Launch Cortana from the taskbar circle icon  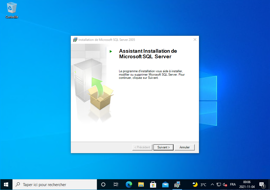103,184
